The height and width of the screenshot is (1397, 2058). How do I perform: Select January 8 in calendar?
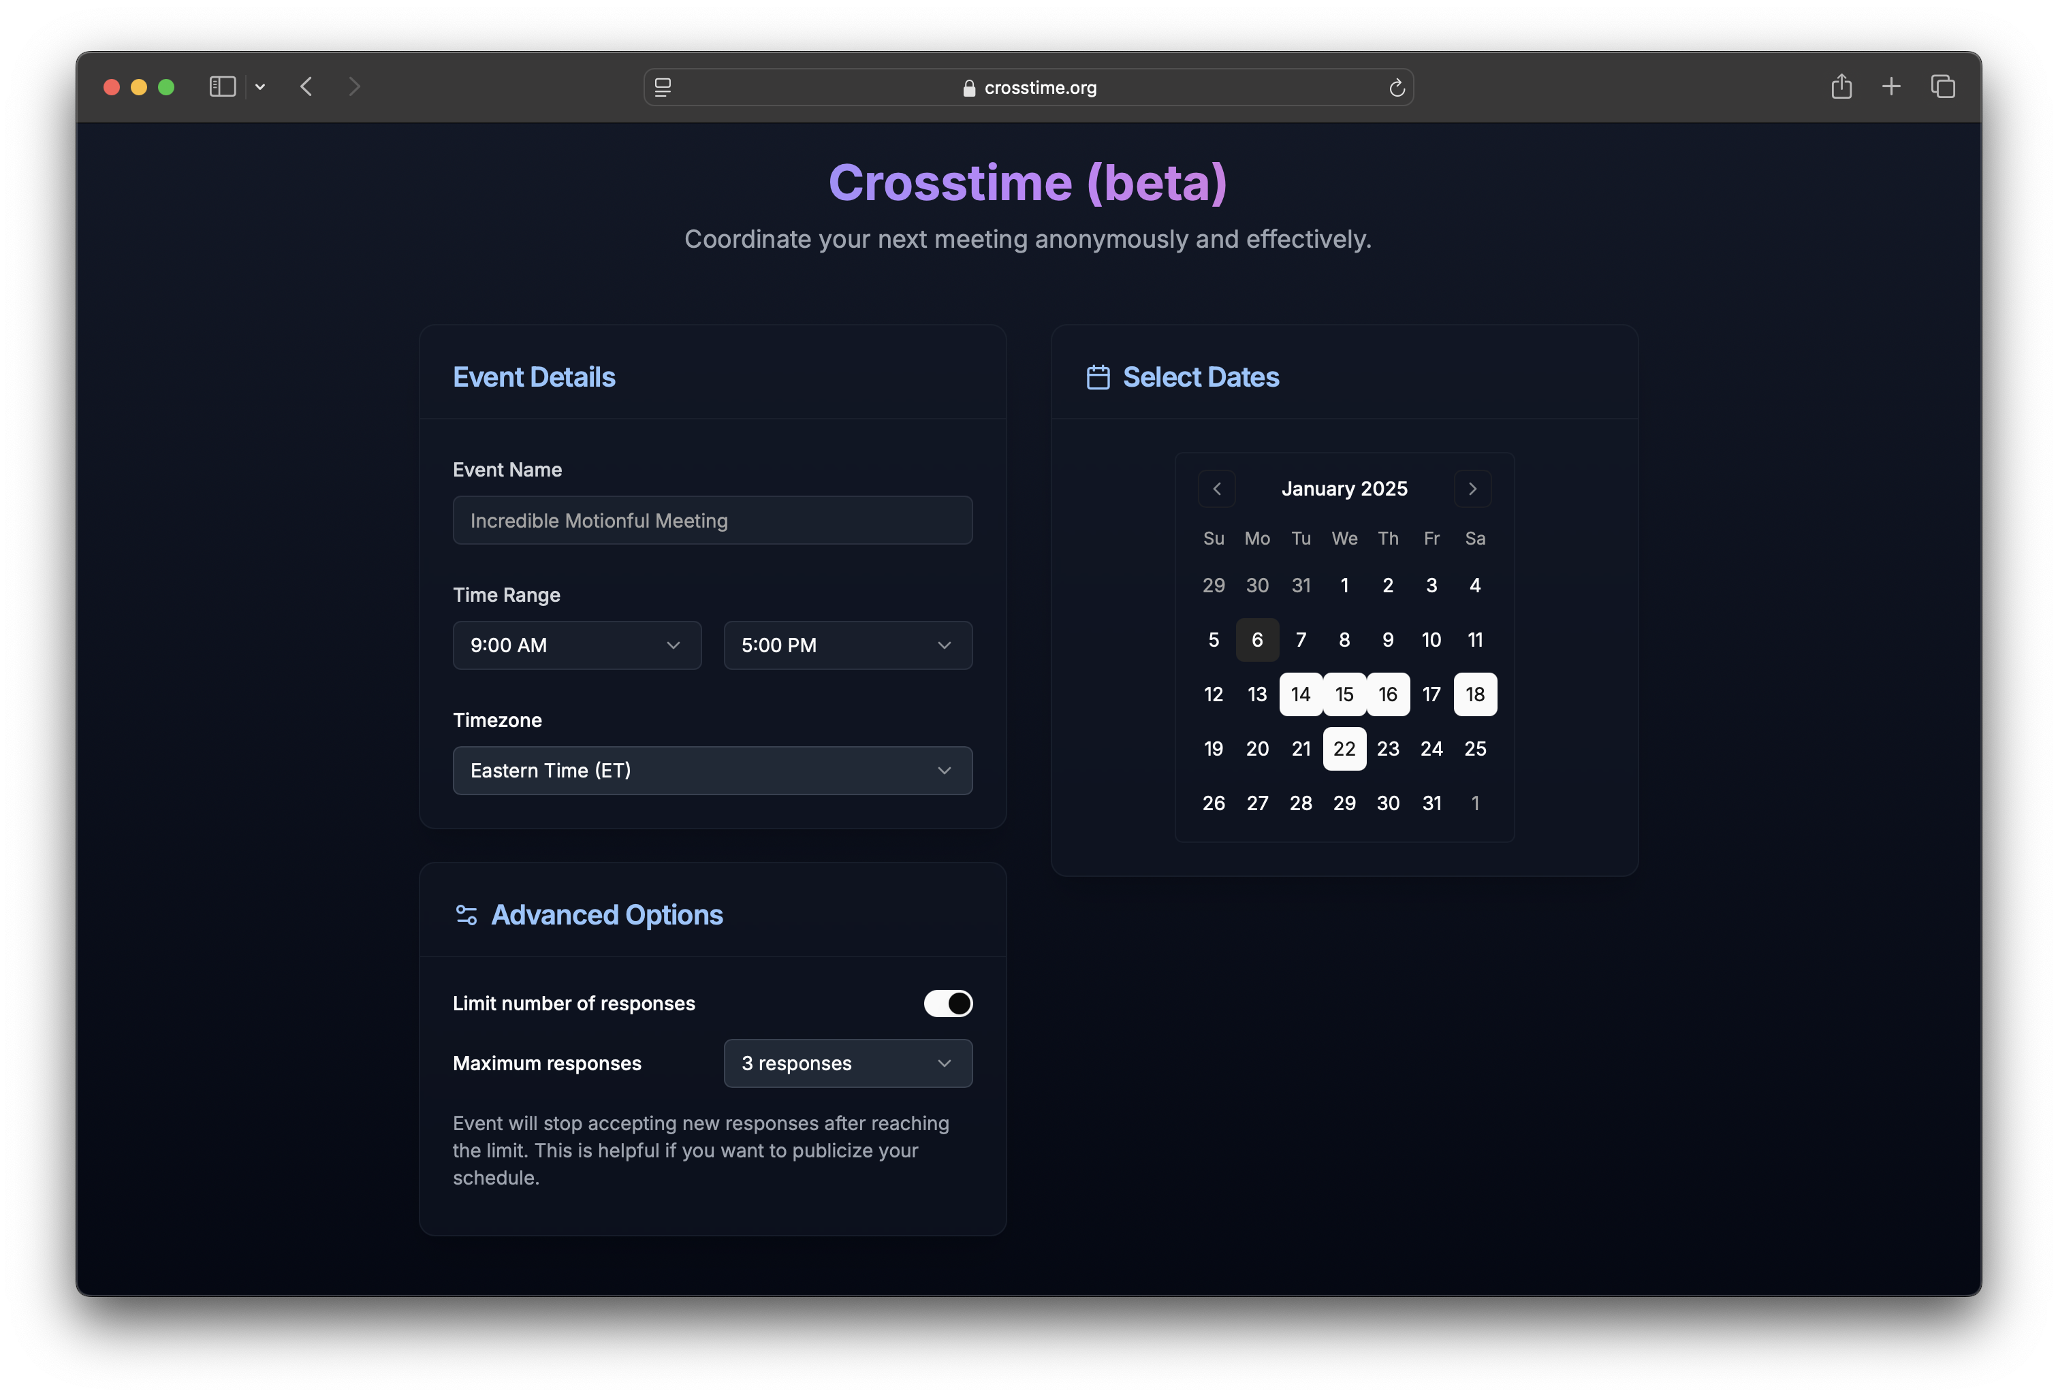(1344, 640)
